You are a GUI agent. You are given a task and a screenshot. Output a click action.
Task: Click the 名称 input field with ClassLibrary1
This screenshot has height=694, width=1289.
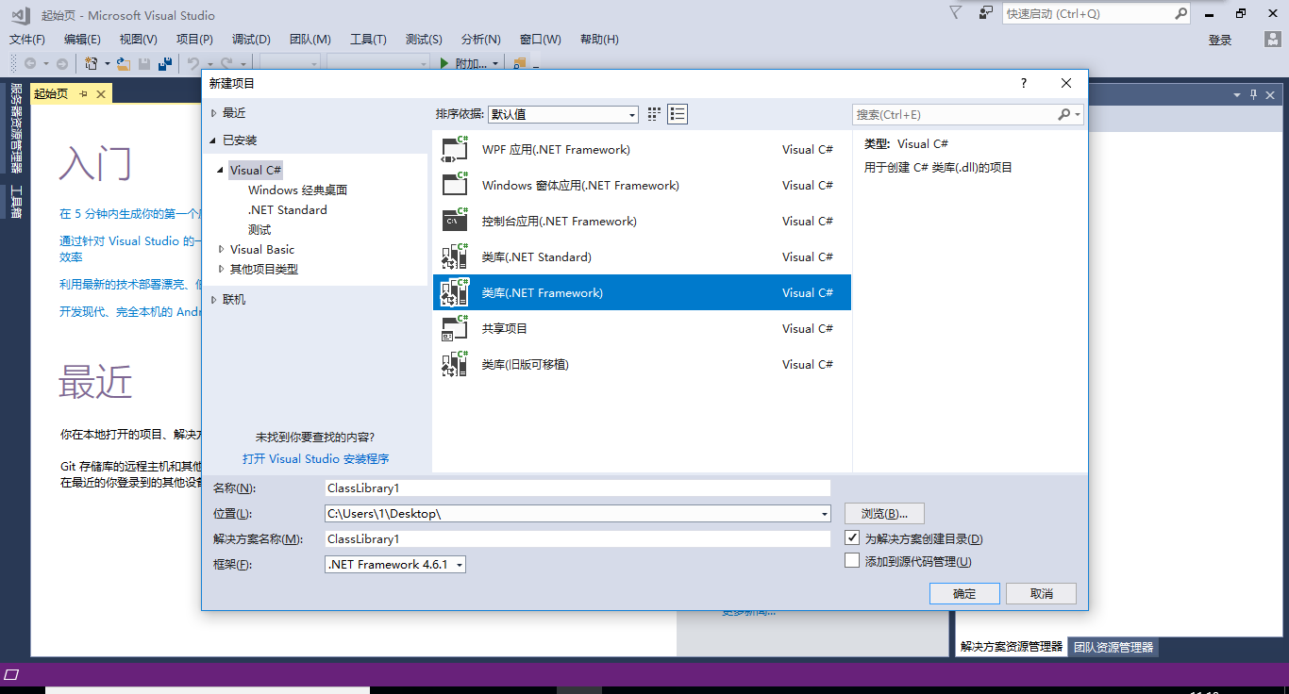[x=578, y=488]
